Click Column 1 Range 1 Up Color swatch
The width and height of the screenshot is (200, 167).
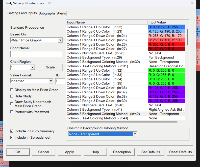coord(166,27)
